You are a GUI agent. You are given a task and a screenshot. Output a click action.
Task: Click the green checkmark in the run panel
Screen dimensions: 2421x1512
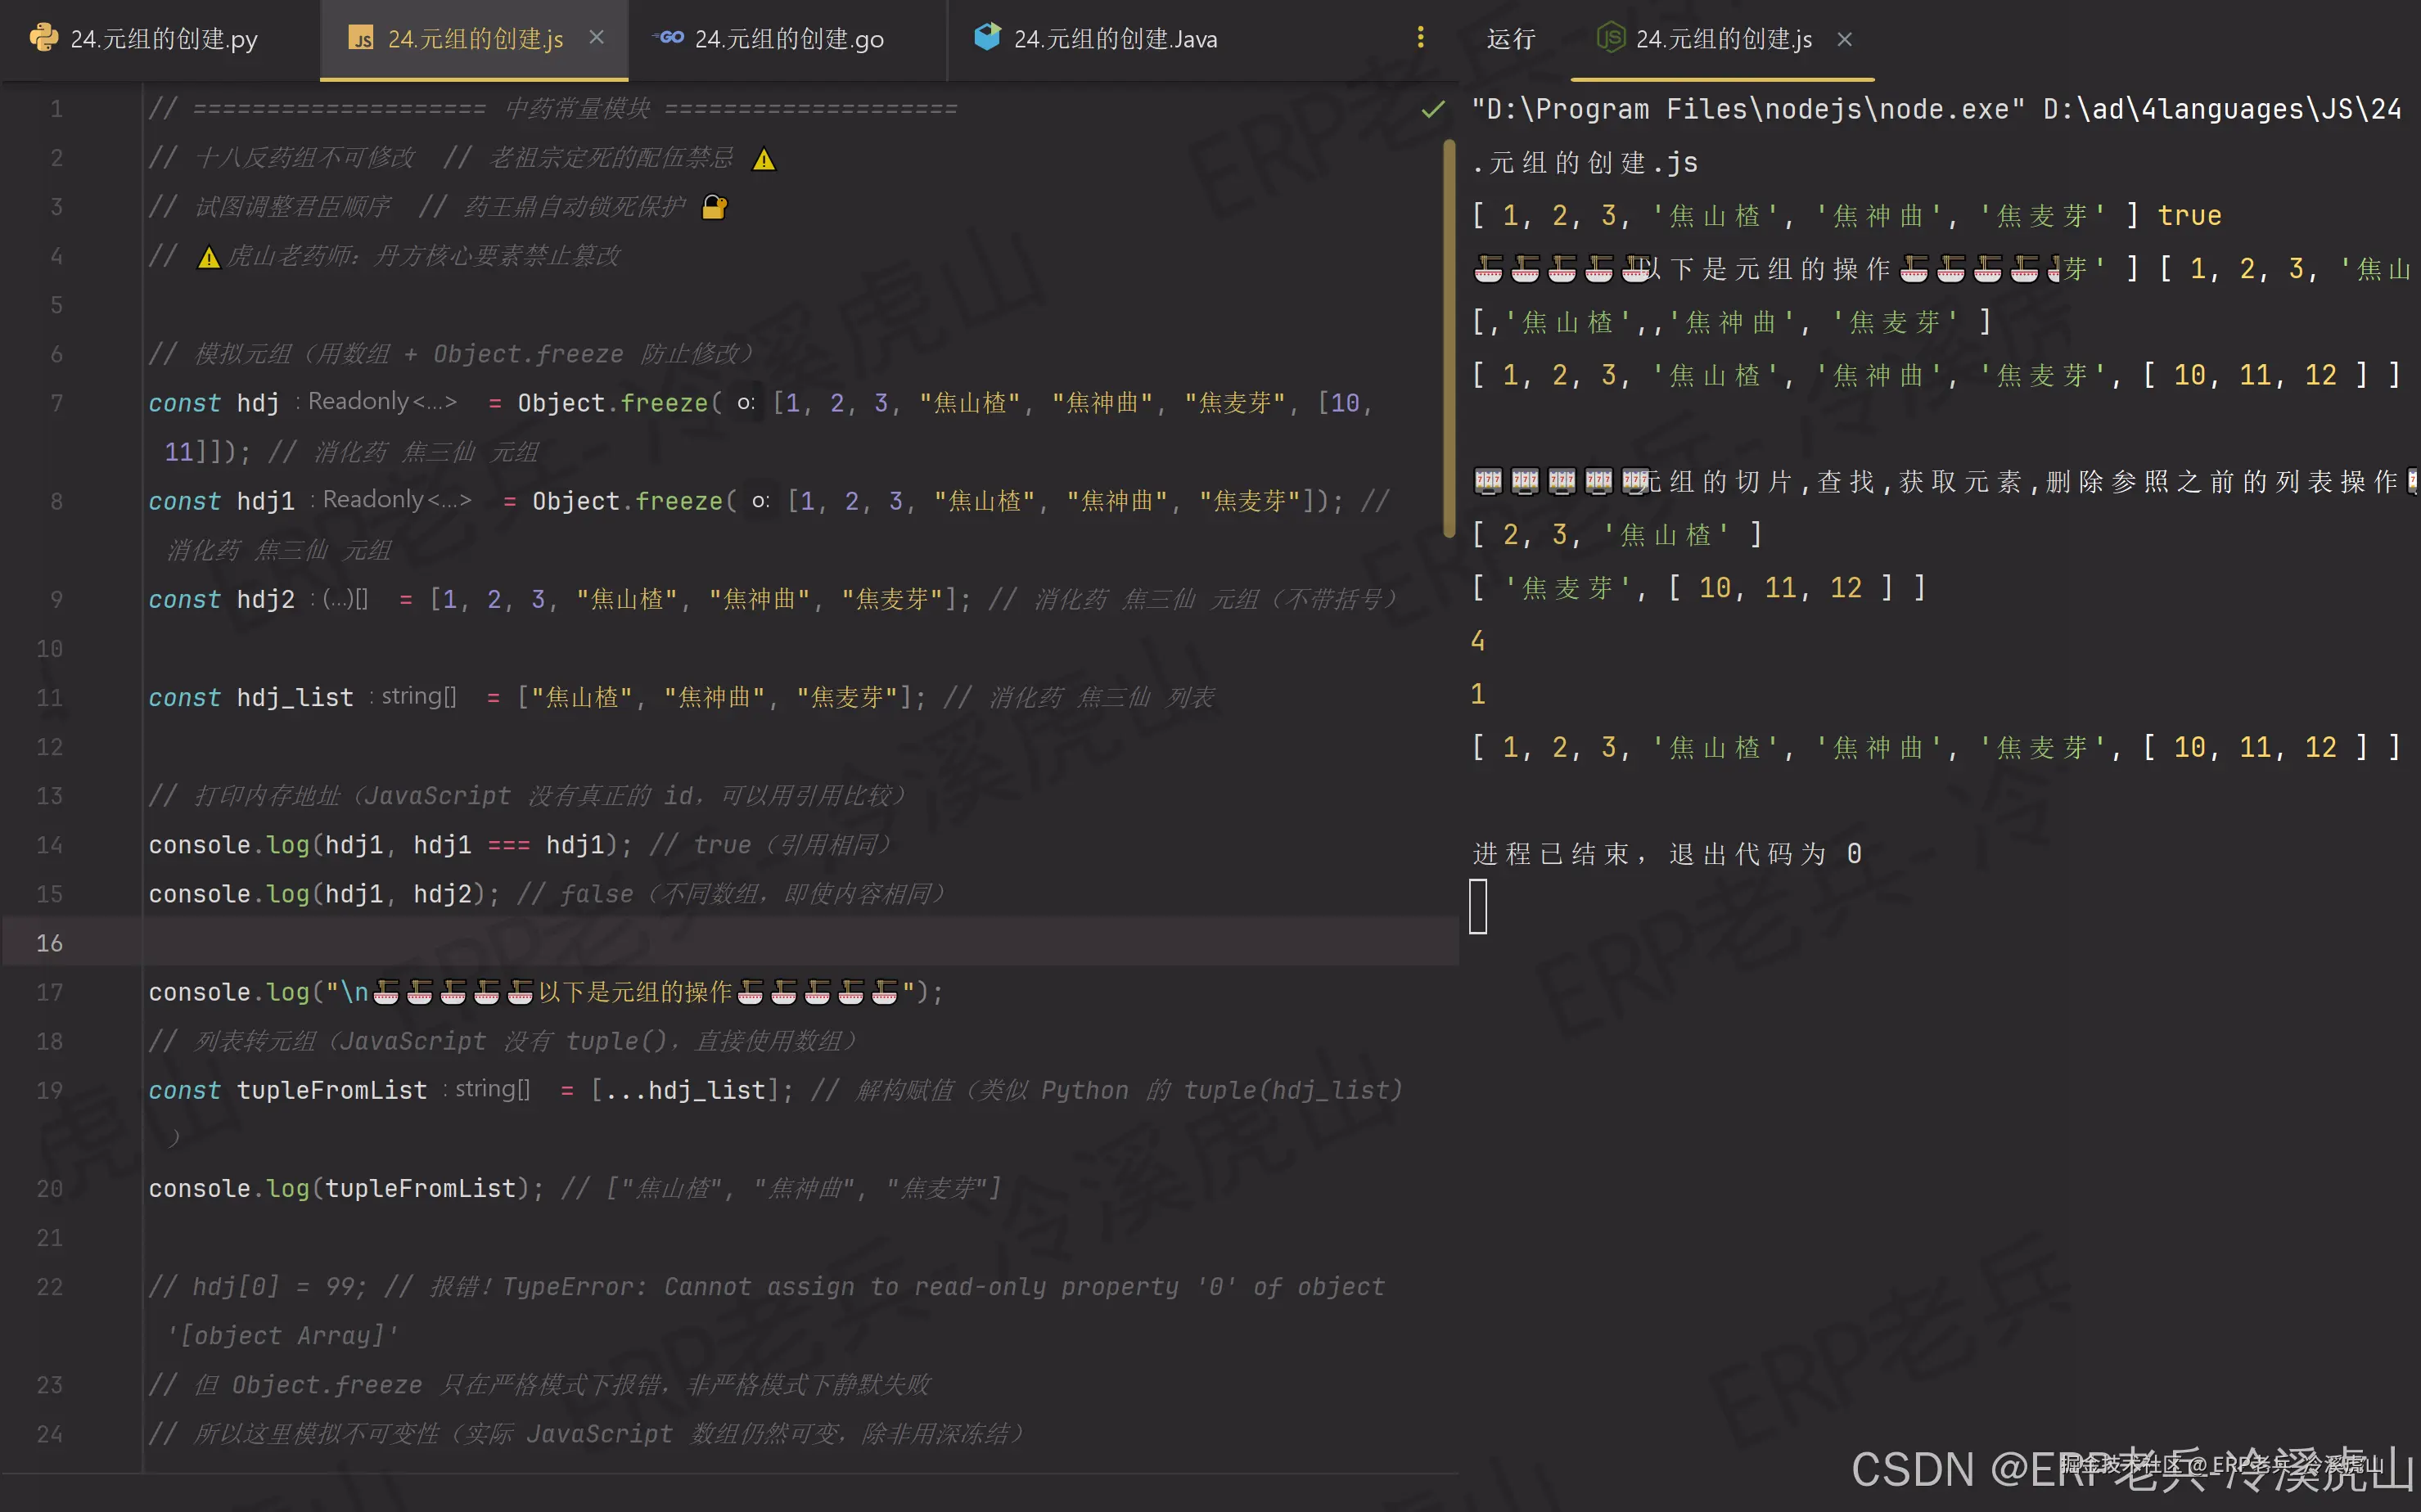(1432, 110)
